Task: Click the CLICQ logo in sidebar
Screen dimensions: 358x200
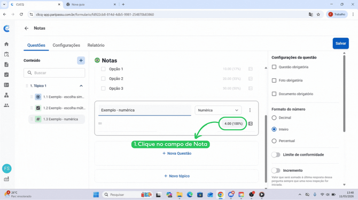Action: pos(6,28)
